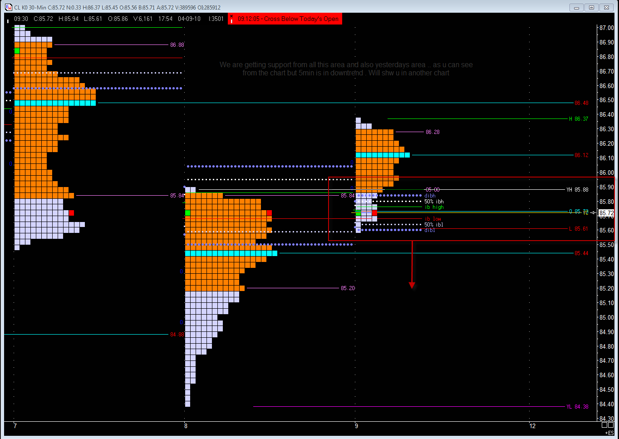This screenshot has width=619, height=439.
Task: Click the green ib high label
Action: [434, 207]
